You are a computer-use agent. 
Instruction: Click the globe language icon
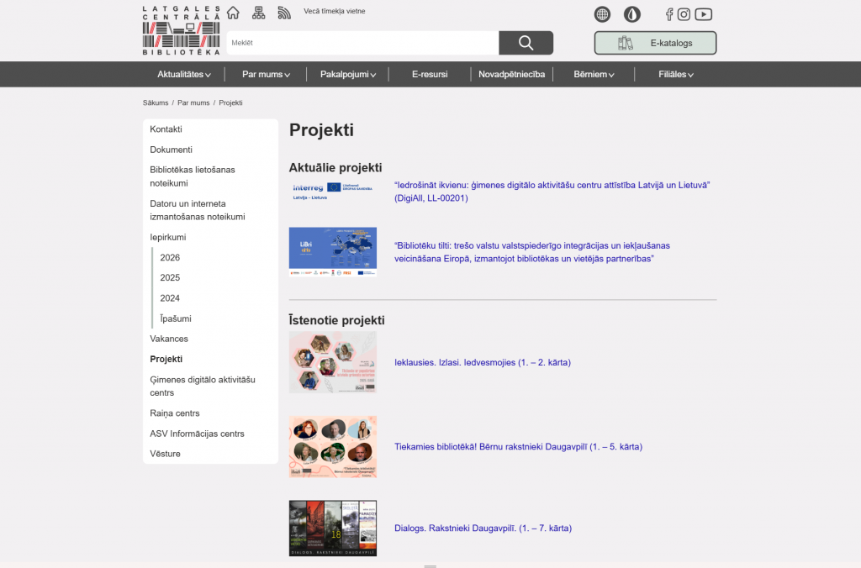point(602,14)
